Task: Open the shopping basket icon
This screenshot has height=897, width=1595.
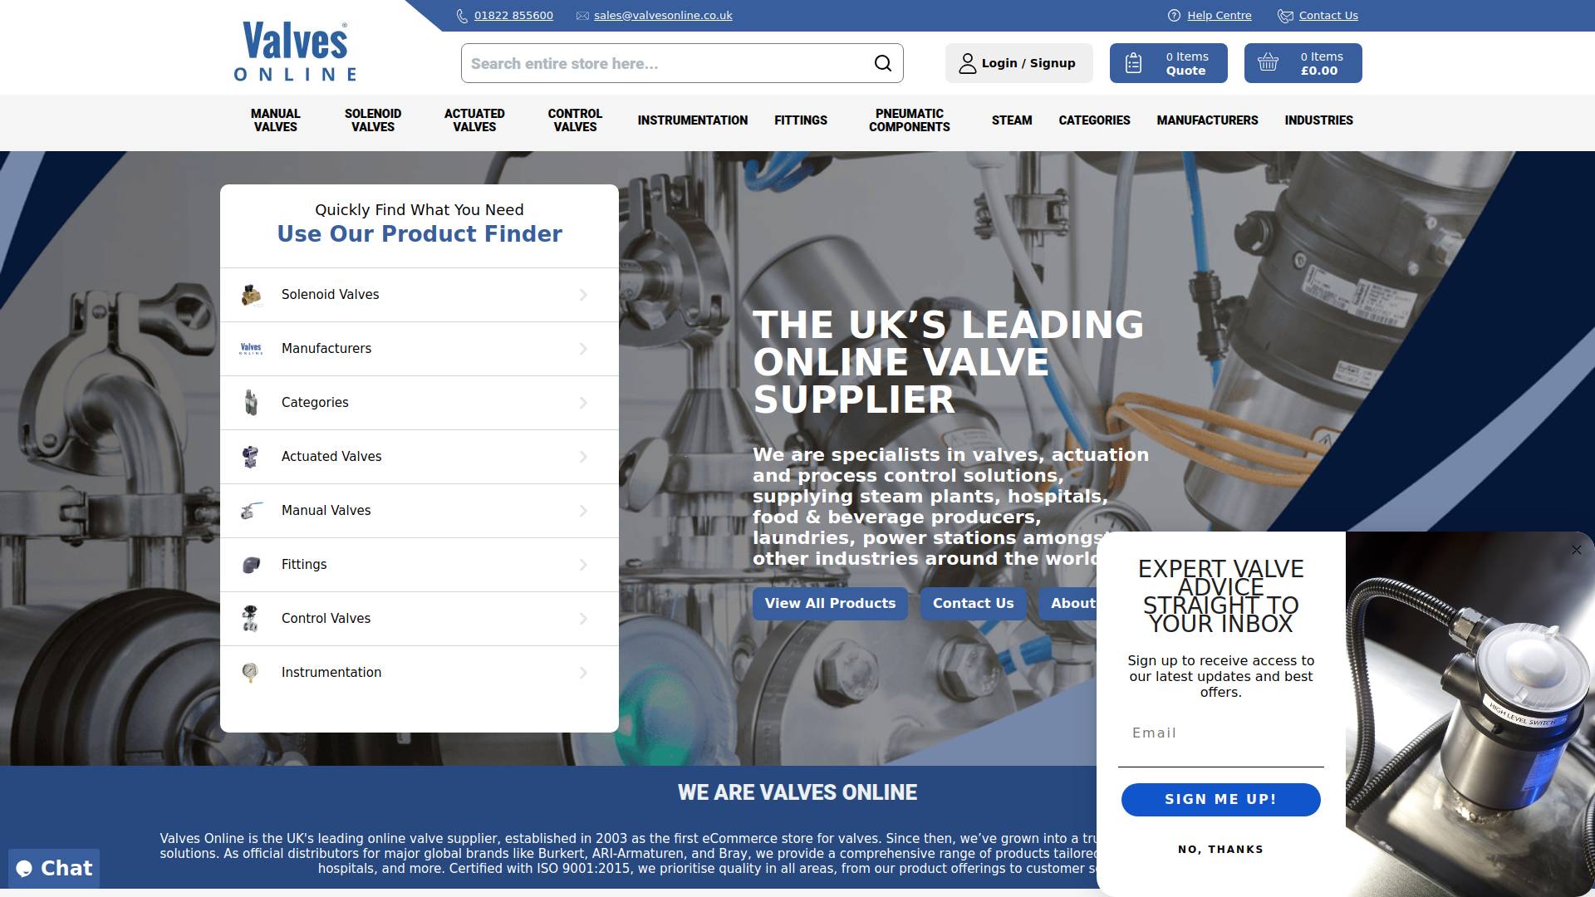Action: pyautogui.click(x=1268, y=62)
